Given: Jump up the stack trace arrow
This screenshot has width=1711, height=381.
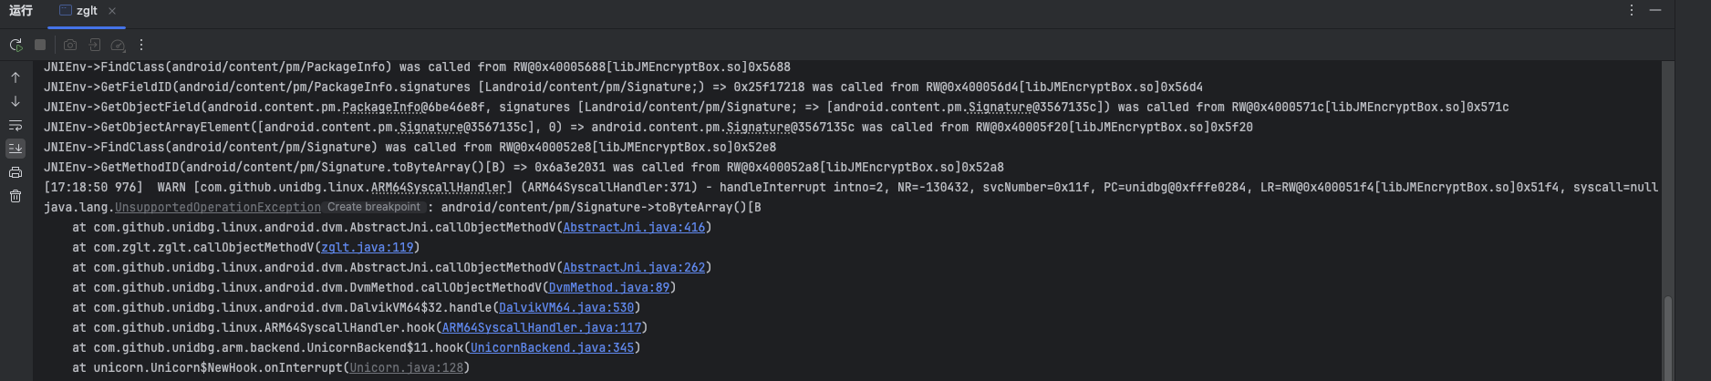Looking at the screenshot, I should [16, 77].
